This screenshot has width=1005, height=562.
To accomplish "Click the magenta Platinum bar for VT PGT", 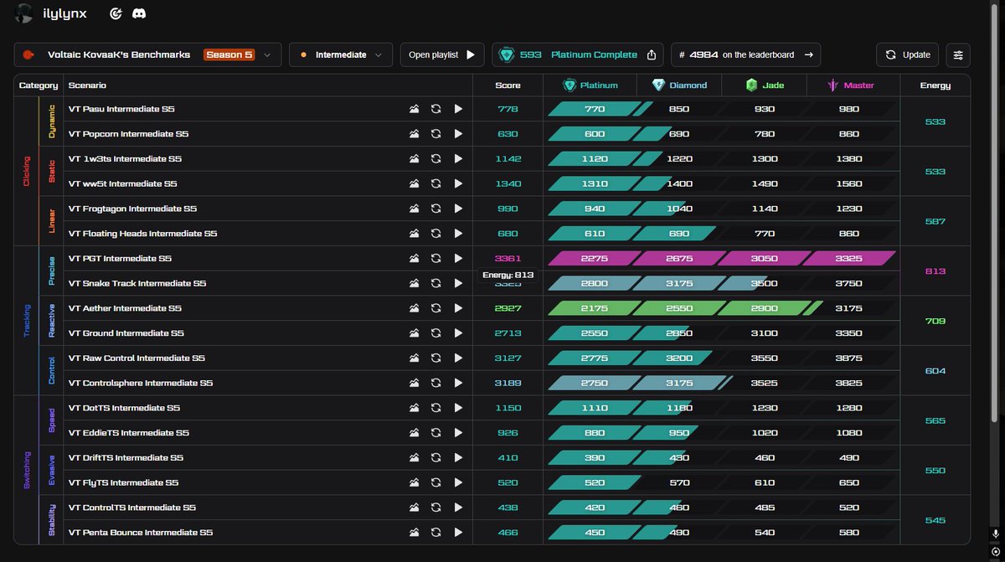I will (x=595, y=258).
